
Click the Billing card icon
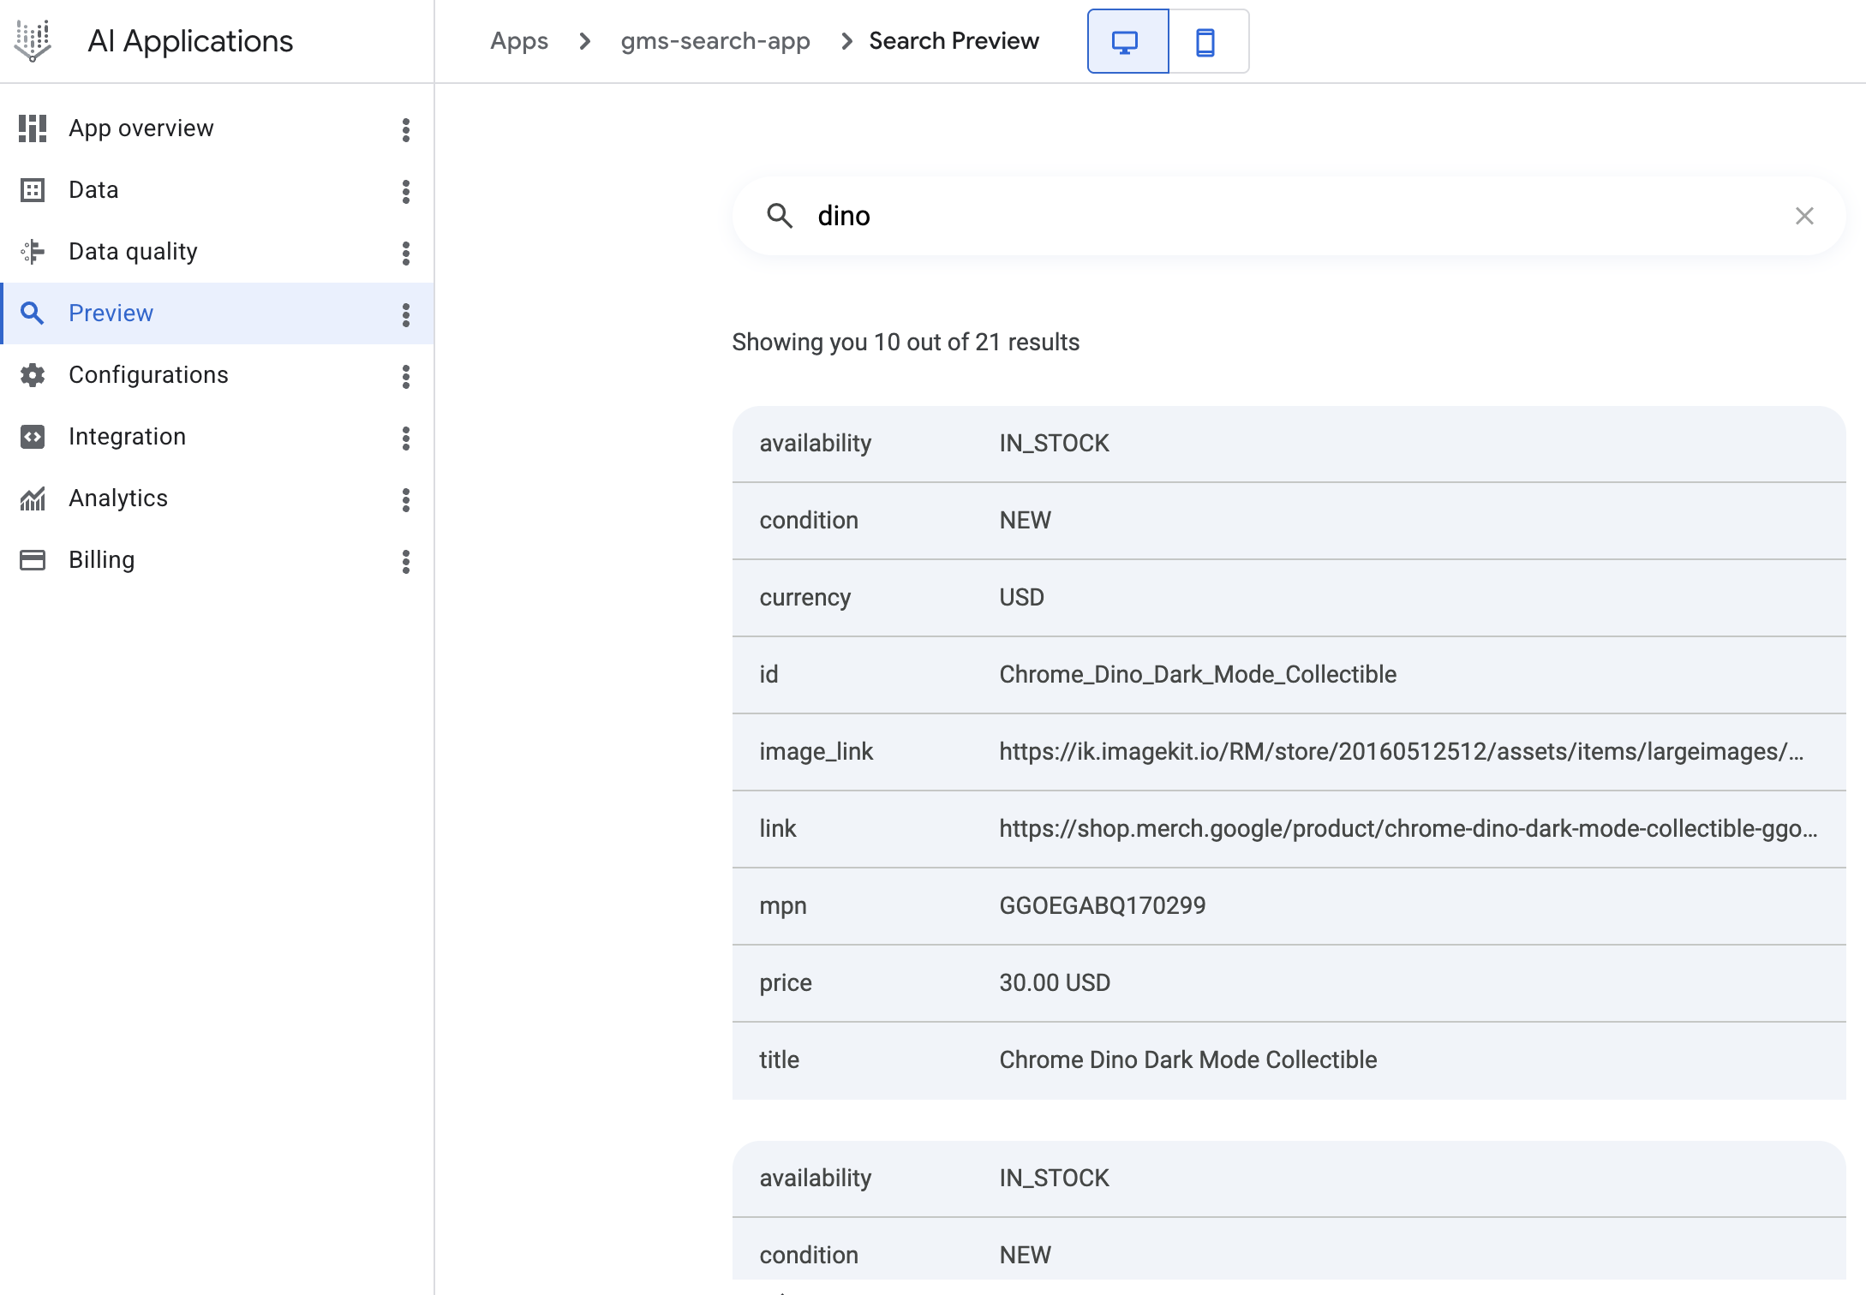(x=33, y=560)
